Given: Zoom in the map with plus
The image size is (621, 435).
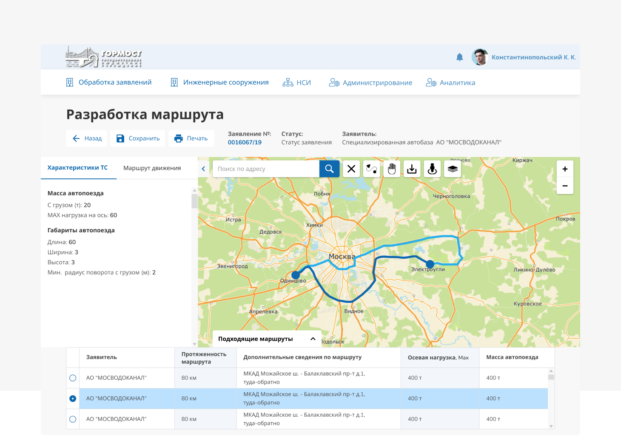Looking at the screenshot, I should pyautogui.click(x=565, y=169).
